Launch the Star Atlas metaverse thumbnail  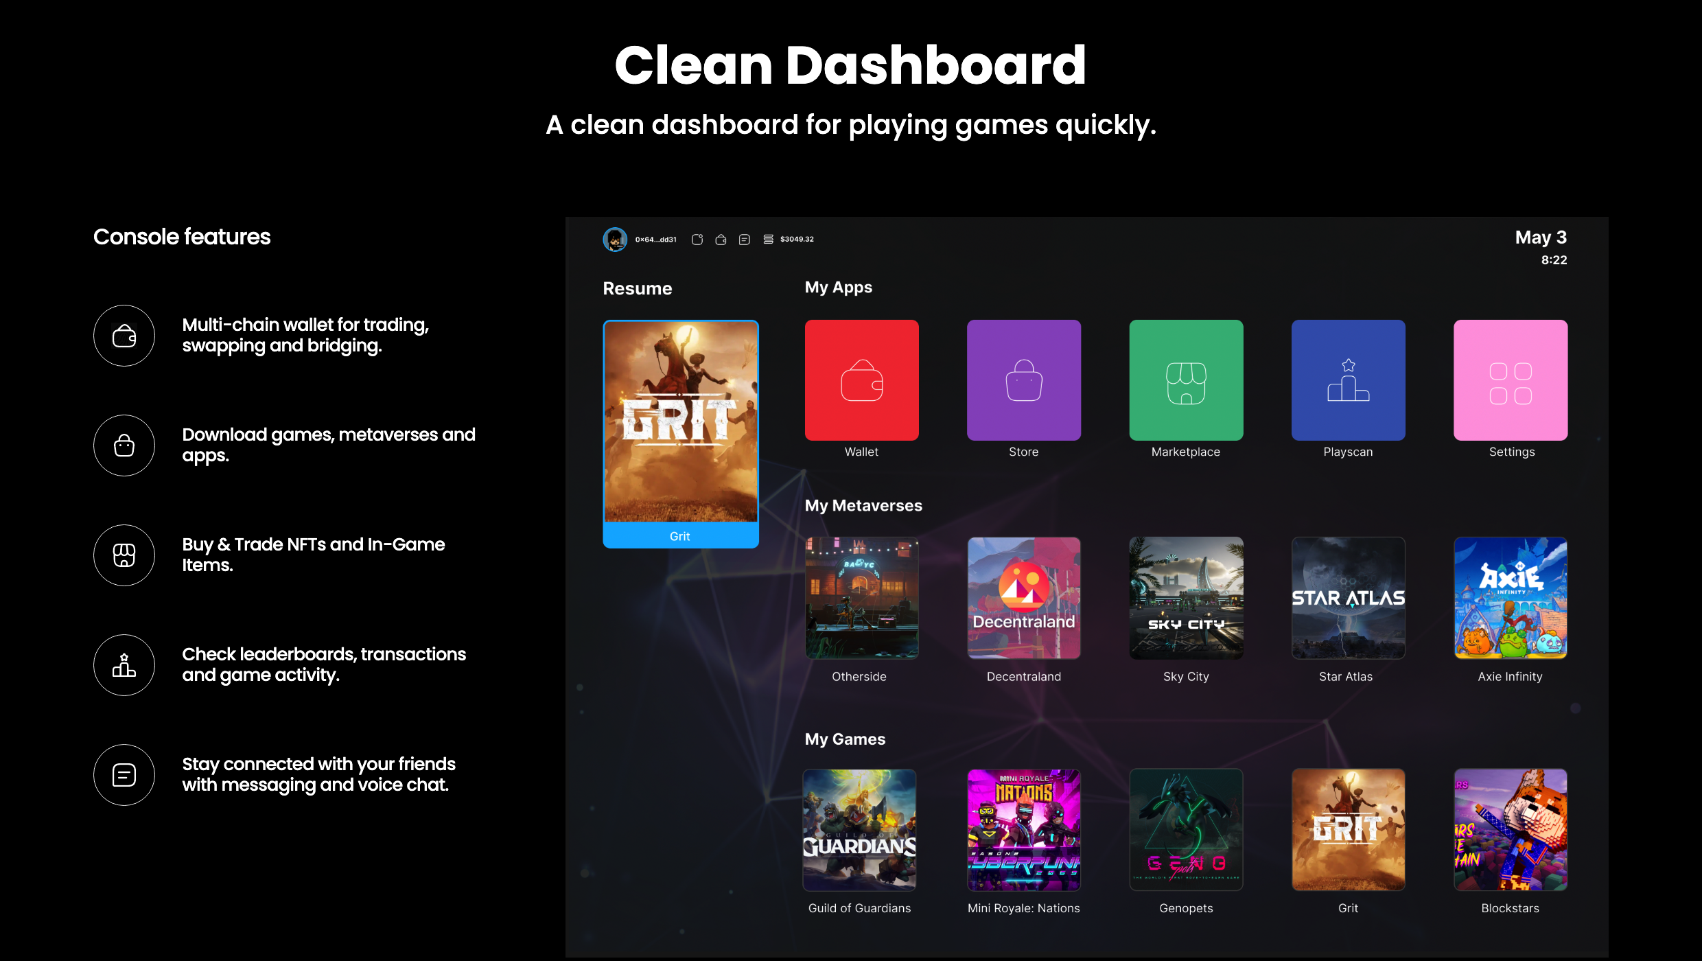click(x=1348, y=598)
